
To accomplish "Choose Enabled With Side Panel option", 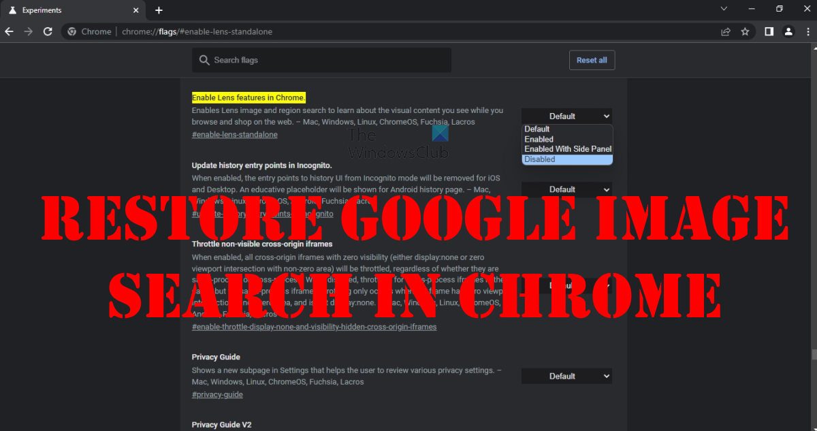I will pyautogui.click(x=567, y=149).
